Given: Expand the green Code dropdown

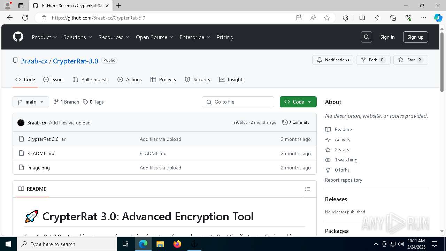Looking at the screenshot, I should point(298,102).
